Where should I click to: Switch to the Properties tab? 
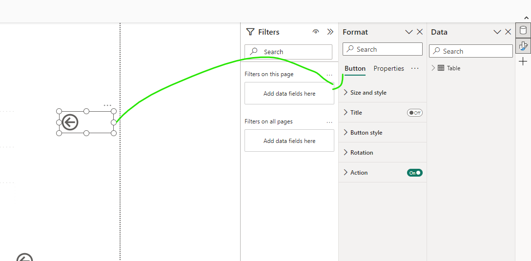389,68
